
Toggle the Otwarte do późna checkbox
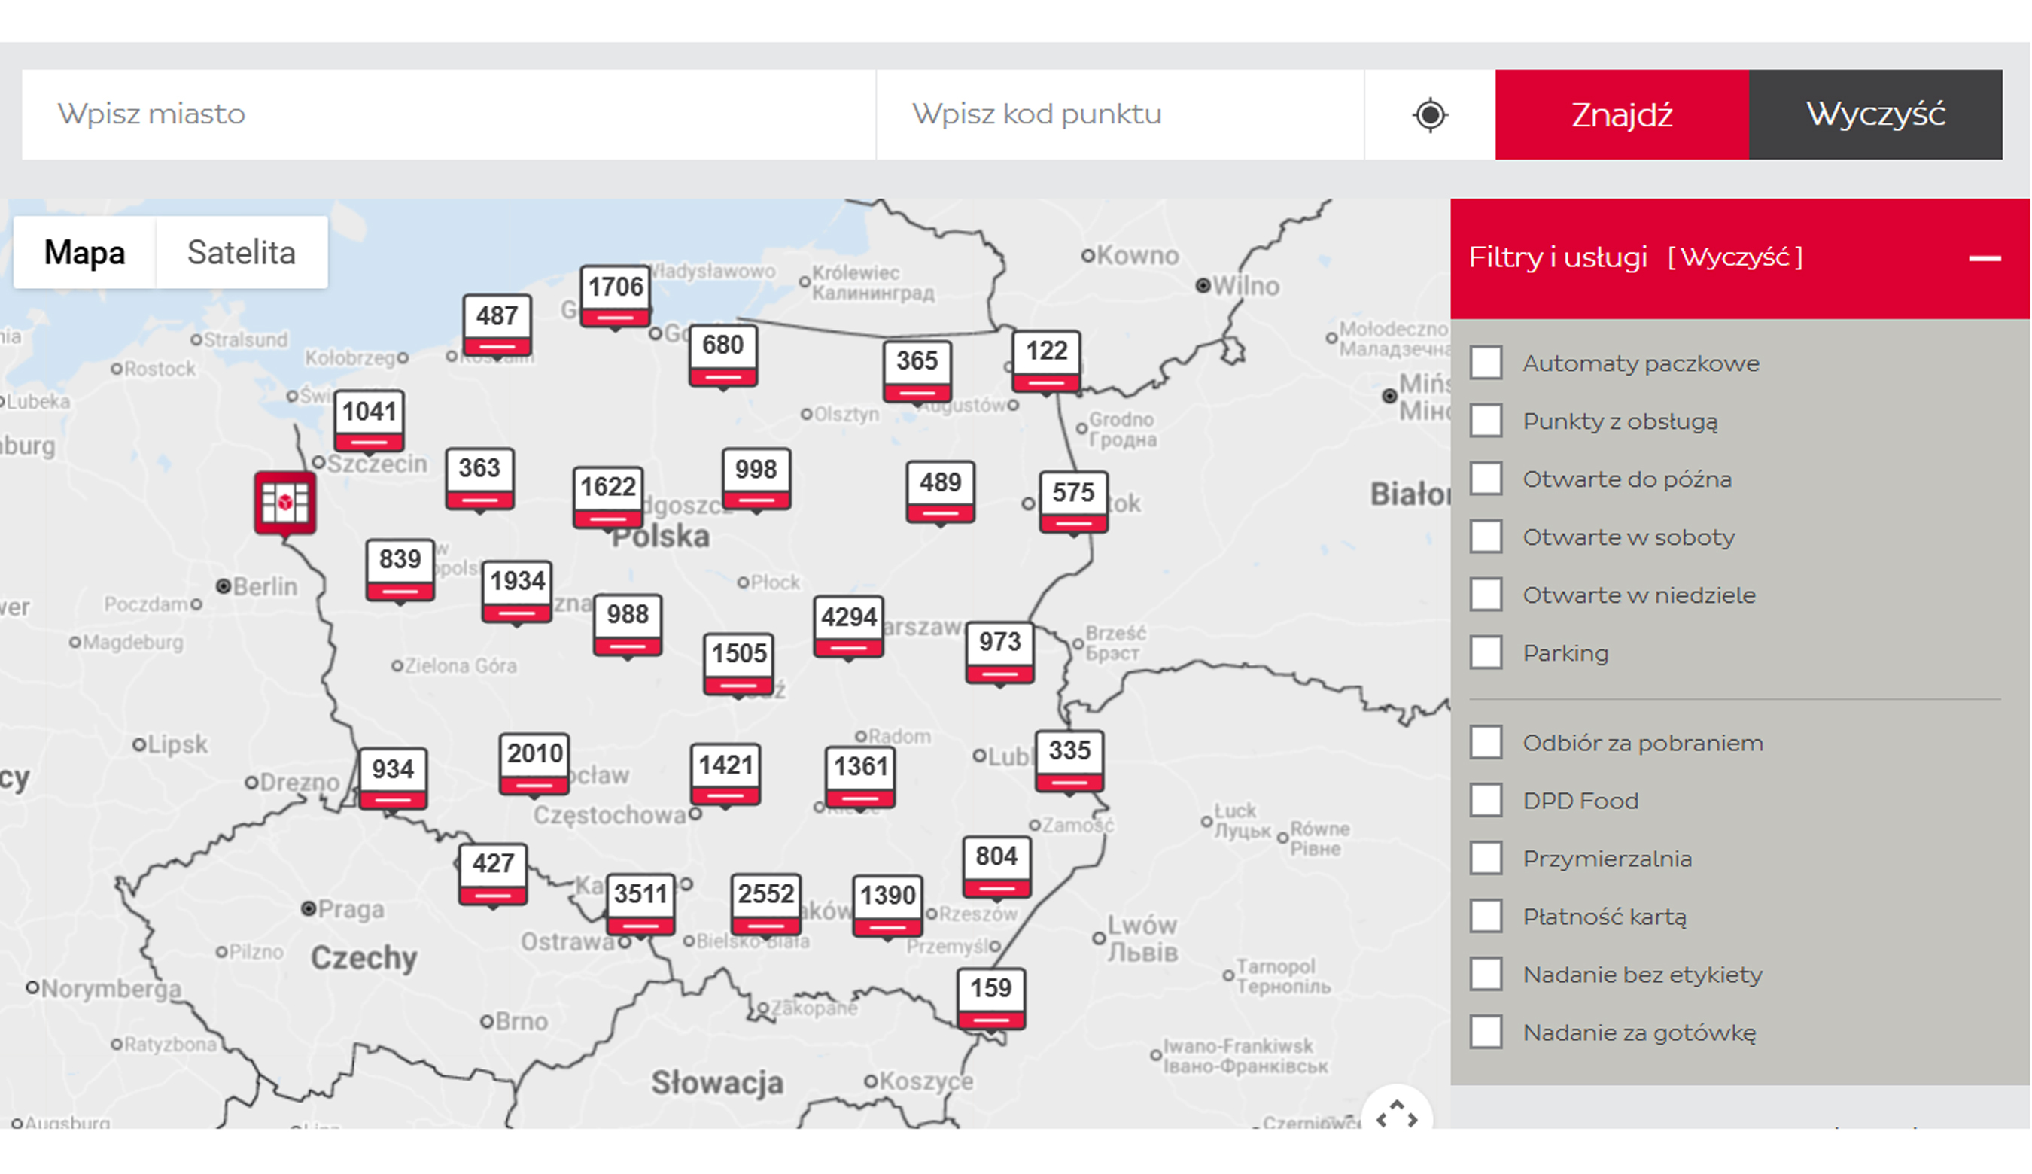[x=1486, y=479]
